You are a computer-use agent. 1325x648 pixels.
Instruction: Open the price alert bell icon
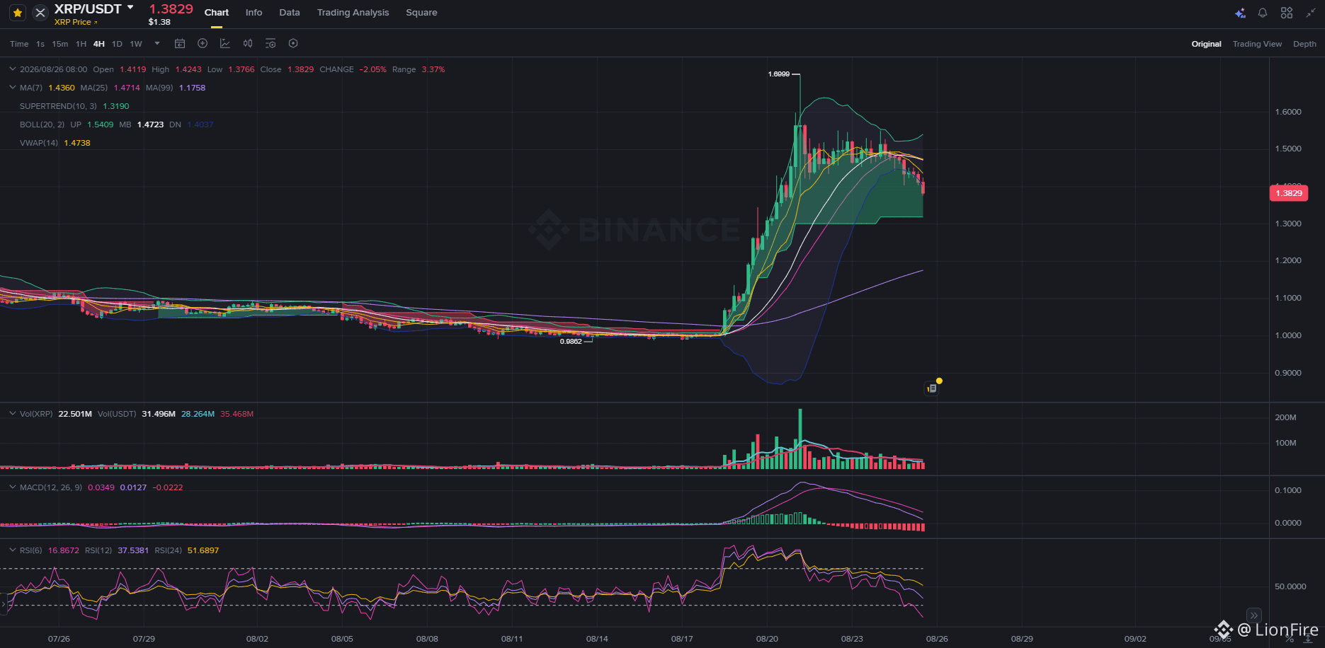pyautogui.click(x=1263, y=13)
